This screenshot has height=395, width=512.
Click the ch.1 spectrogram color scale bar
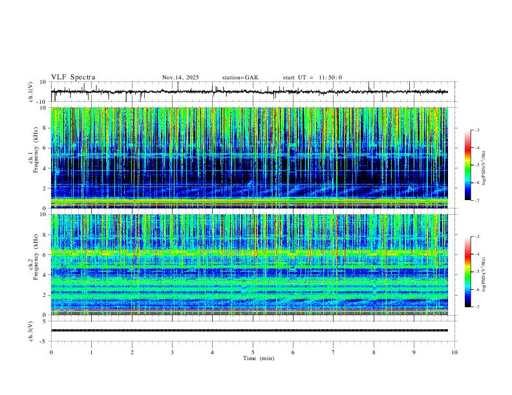coord(467,165)
